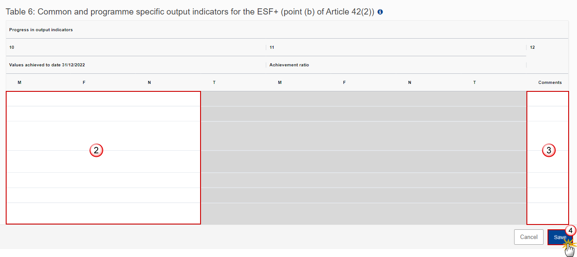Save the output indicators table
The height and width of the screenshot is (257, 577).
pyautogui.click(x=560, y=237)
